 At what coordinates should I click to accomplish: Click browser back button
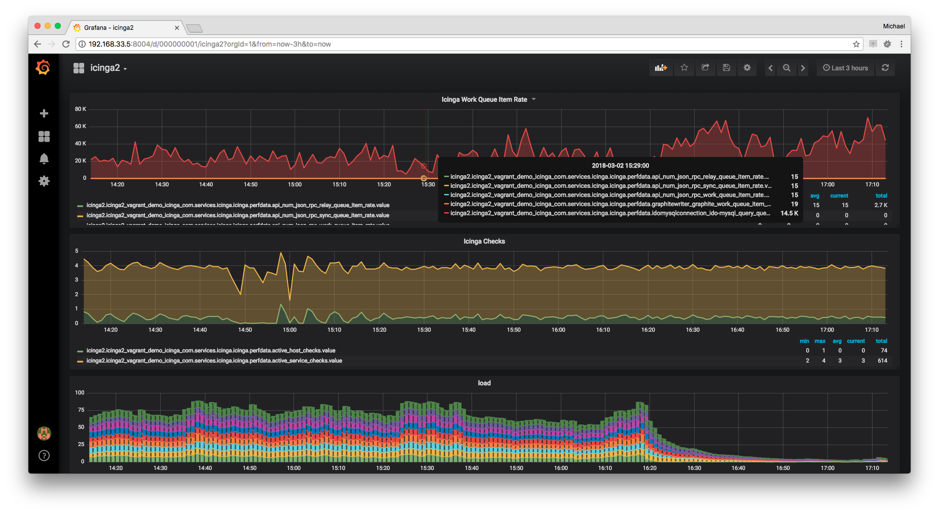[38, 44]
